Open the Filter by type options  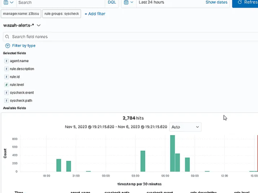click(x=21, y=45)
